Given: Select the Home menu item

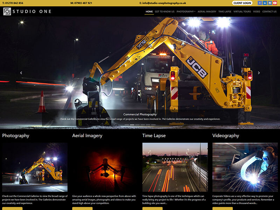Looking at the screenshot, I should coord(149,12).
